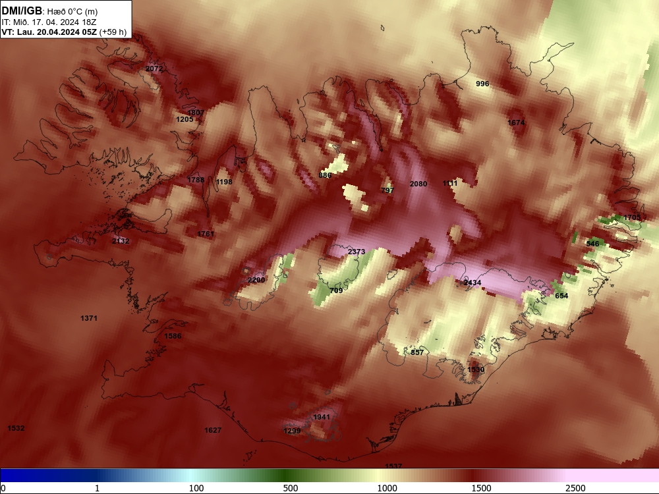Click the DMI/IGB title label

click(x=22, y=11)
